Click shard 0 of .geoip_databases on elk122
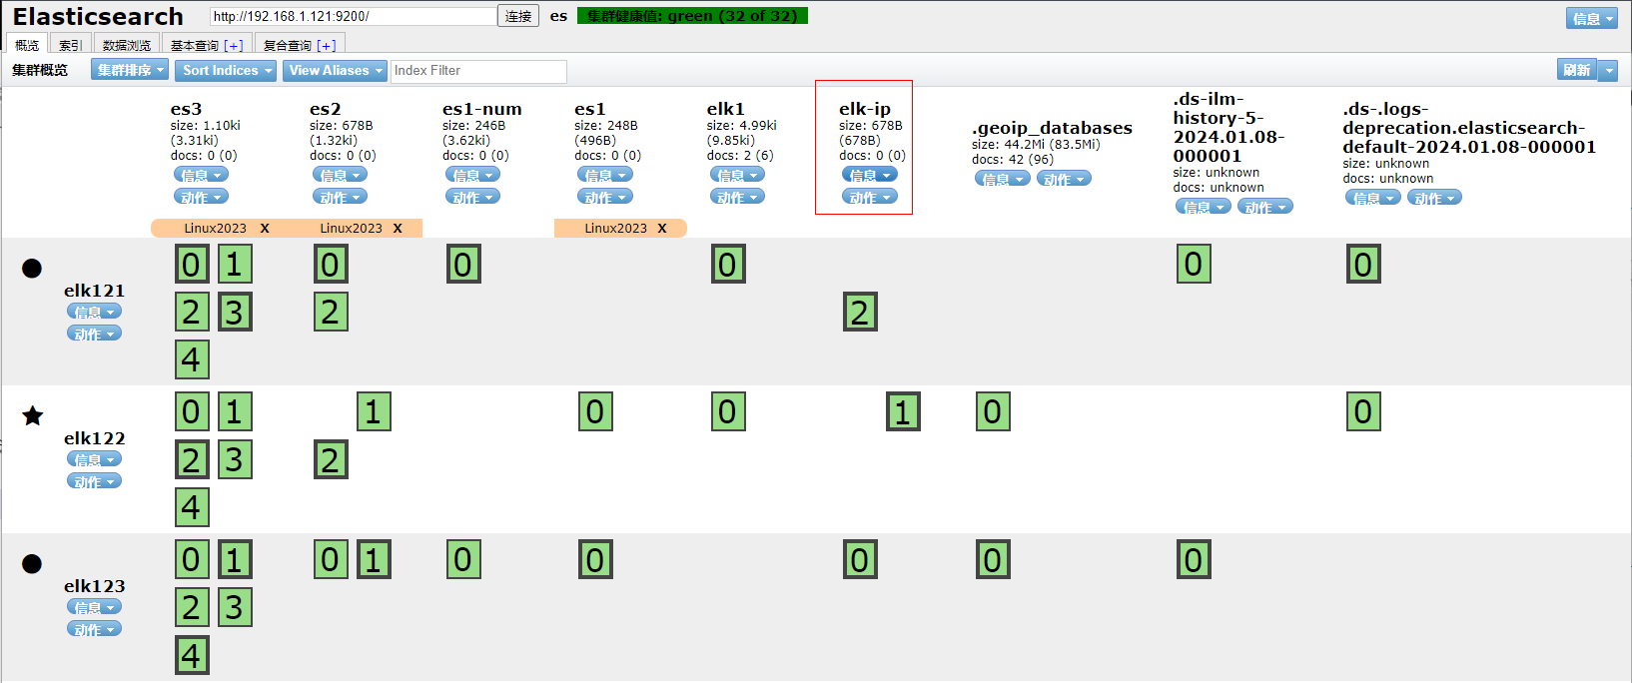 click(x=993, y=411)
